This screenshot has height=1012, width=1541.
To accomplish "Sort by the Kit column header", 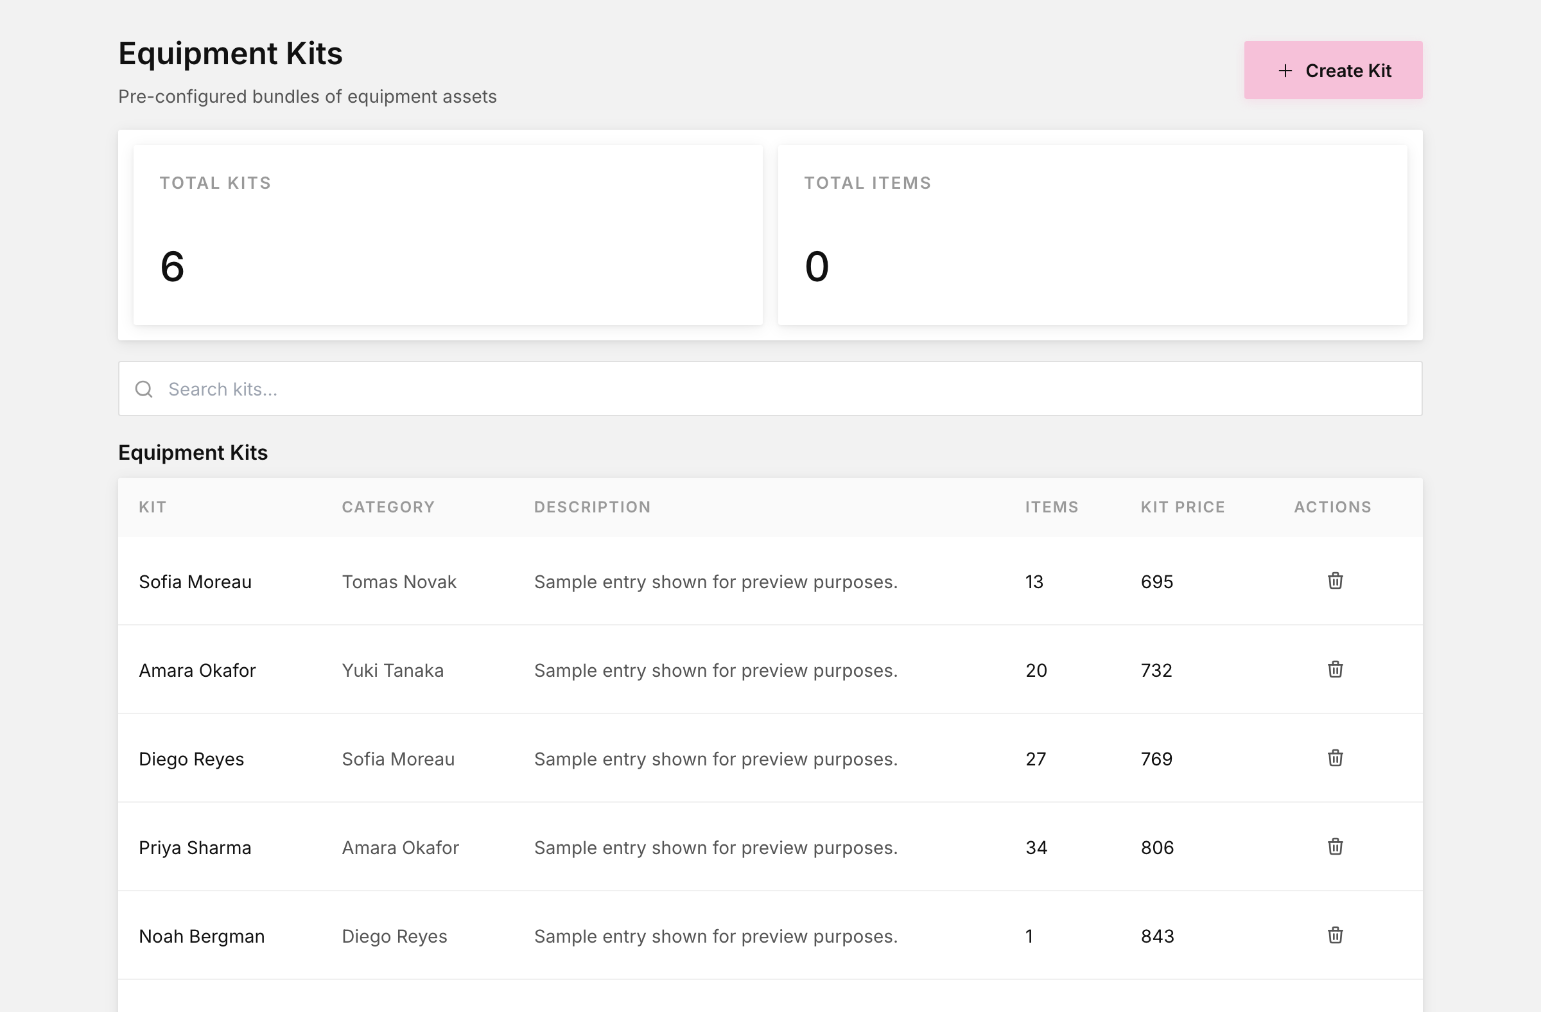I will point(153,507).
